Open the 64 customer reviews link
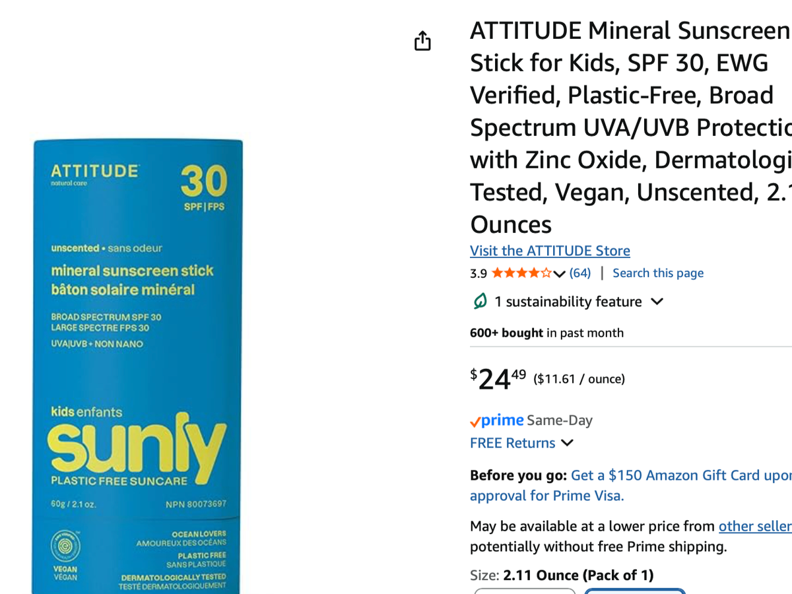This screenshot has height=594, width=792. pyautogui.click(x=580, y=273)
